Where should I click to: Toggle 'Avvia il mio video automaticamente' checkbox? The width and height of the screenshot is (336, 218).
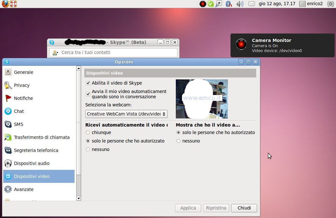(88, 94)
